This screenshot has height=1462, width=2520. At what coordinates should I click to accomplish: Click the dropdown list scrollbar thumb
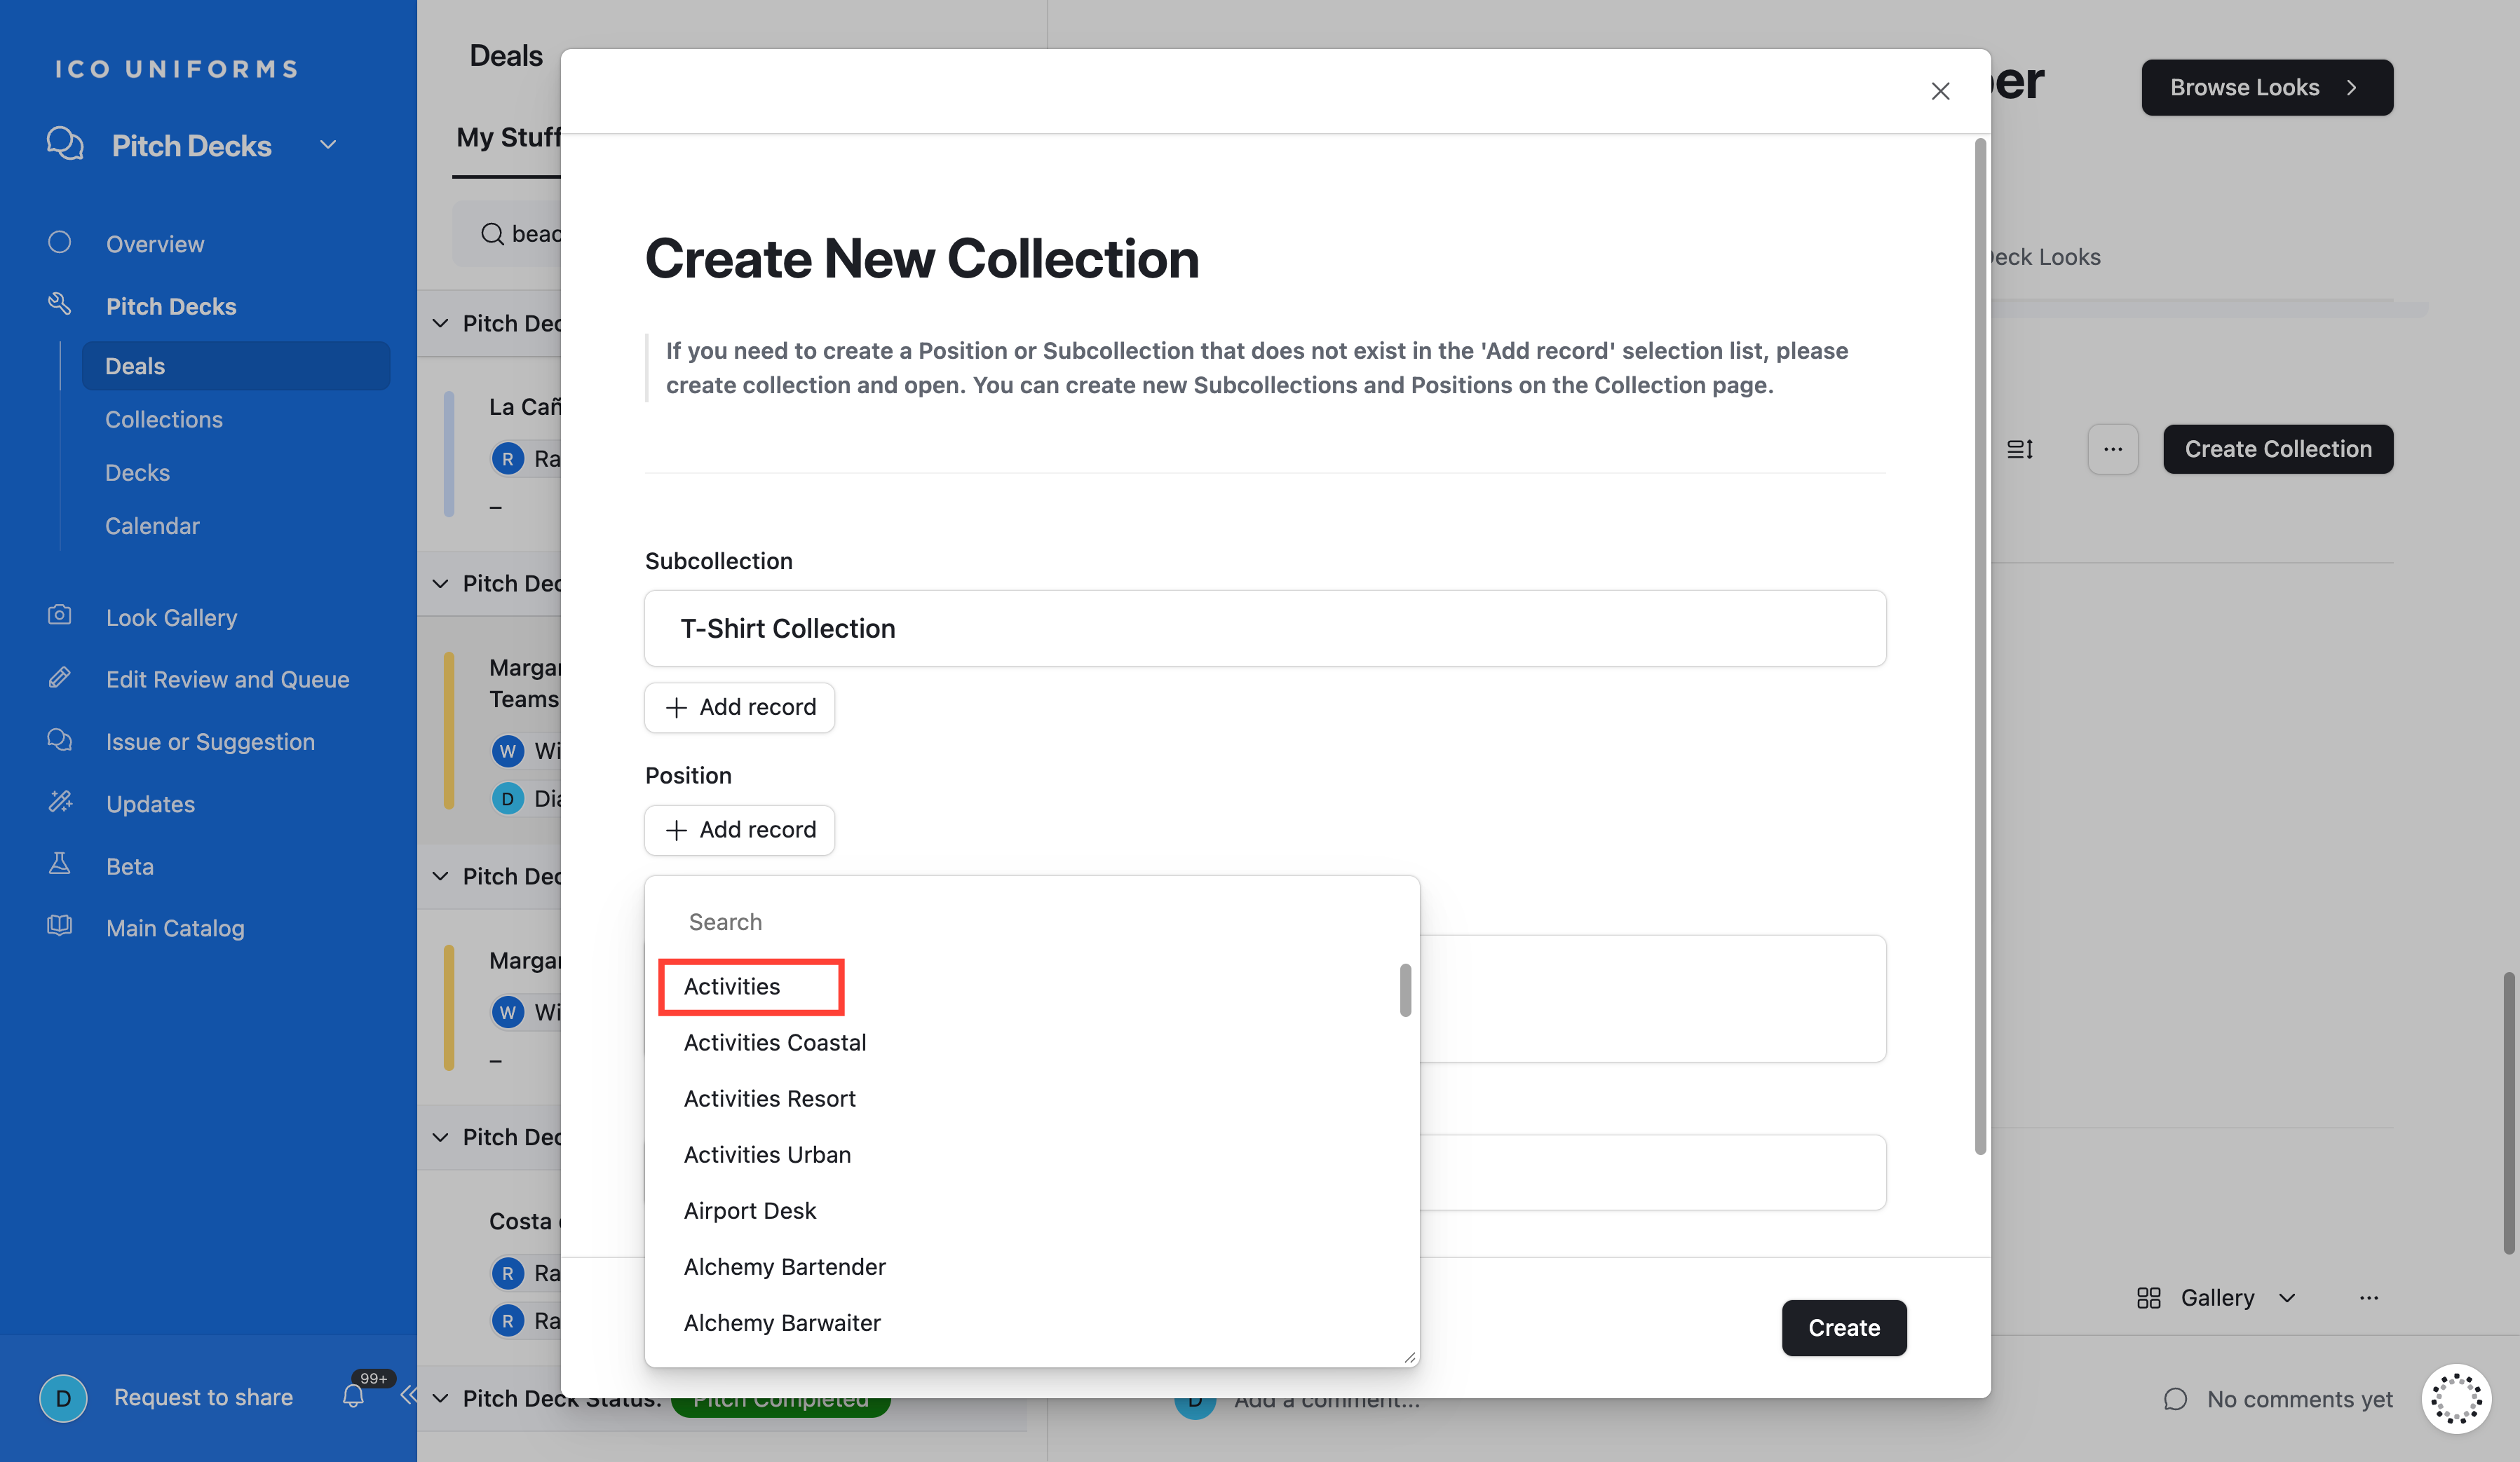pos(1405,990)
